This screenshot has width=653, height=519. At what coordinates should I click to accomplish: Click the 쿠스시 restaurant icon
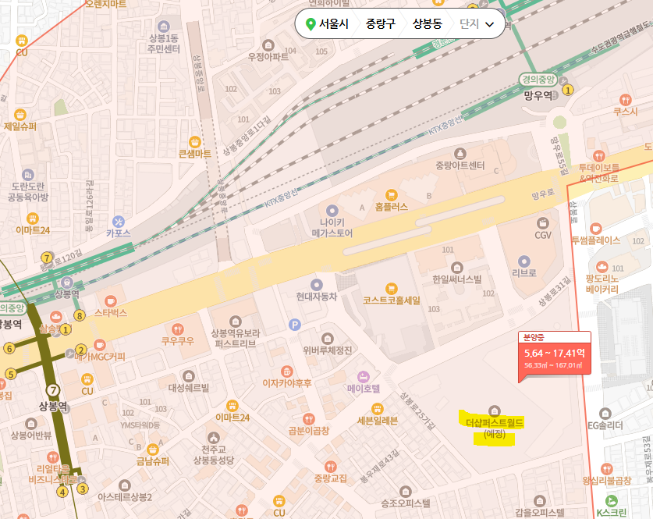[625, 100]
